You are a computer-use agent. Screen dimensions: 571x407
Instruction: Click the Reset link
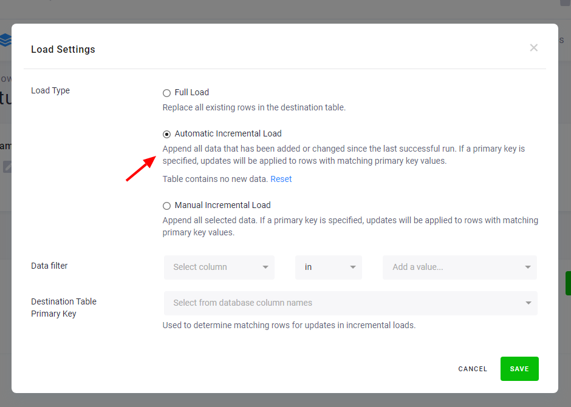[x=281, y=179]
